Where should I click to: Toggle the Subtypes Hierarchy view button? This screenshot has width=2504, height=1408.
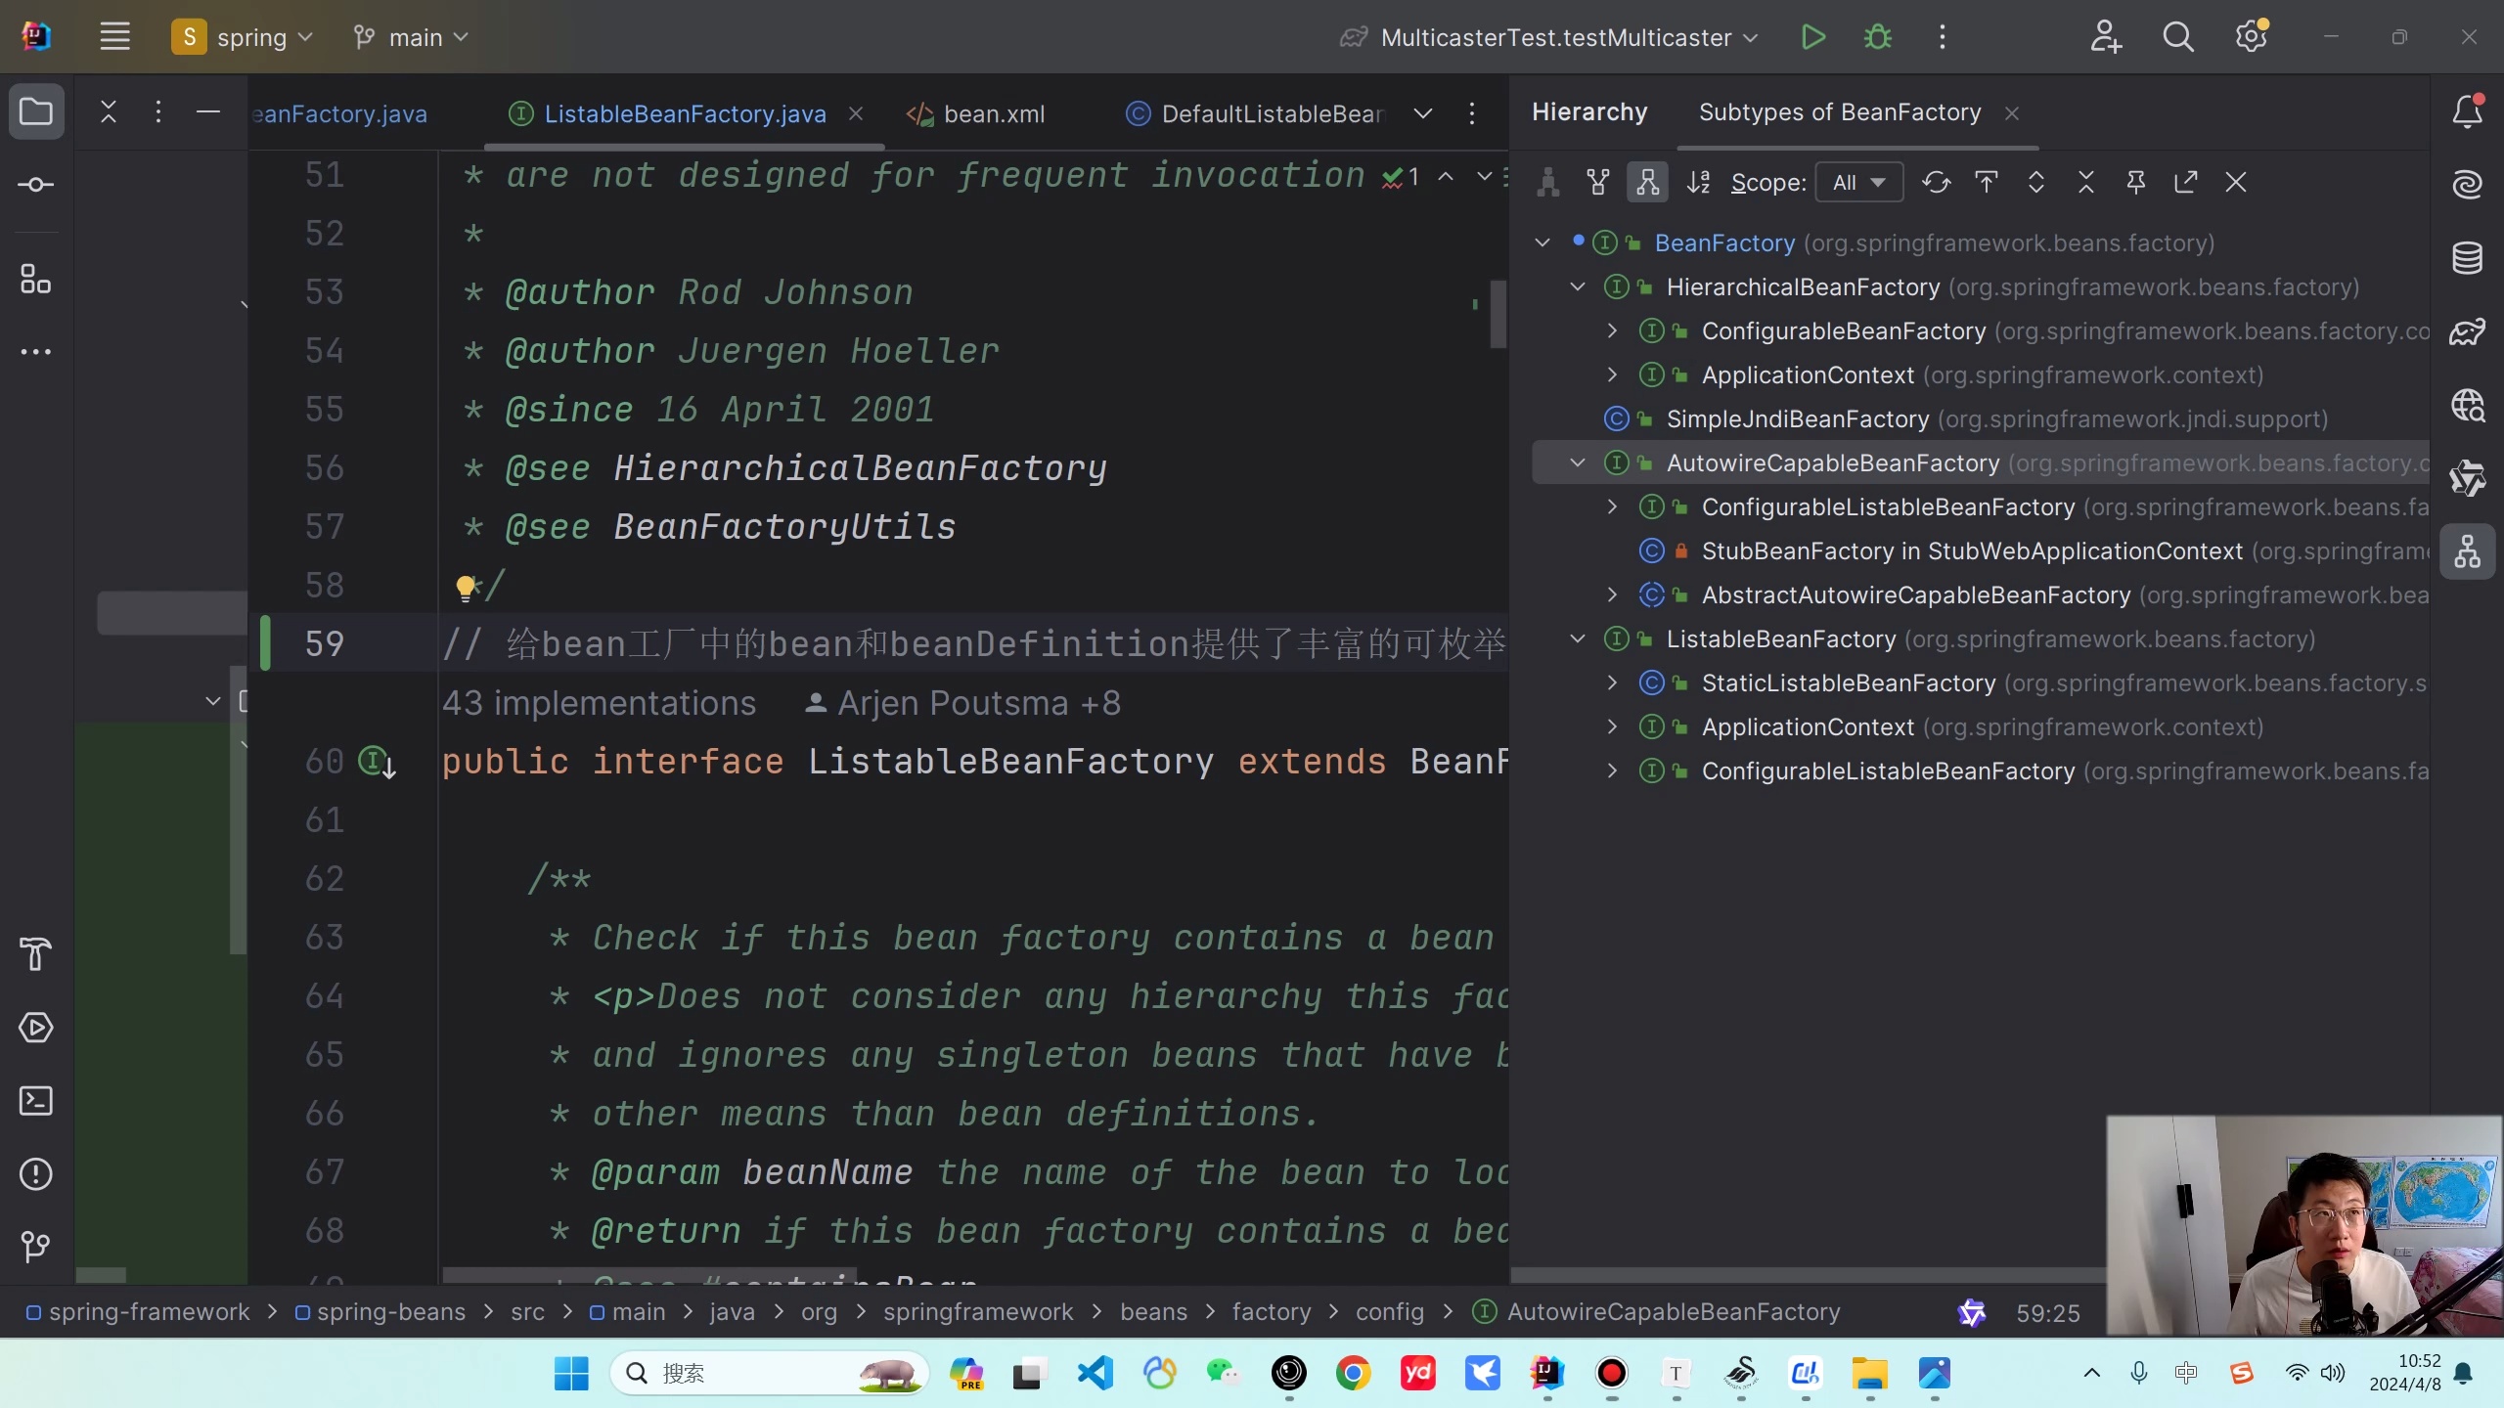(1648, 183)
